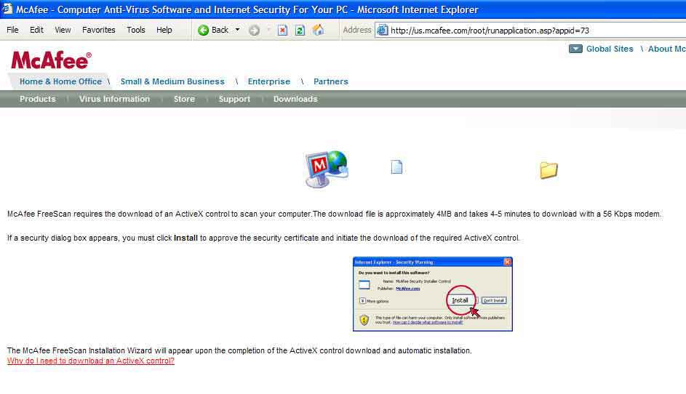Image resolution: width=686 pixels, height=394 pixels.
Task: Open 'Why do I need to download an ActiveX control?'
Action: point(90,361)
